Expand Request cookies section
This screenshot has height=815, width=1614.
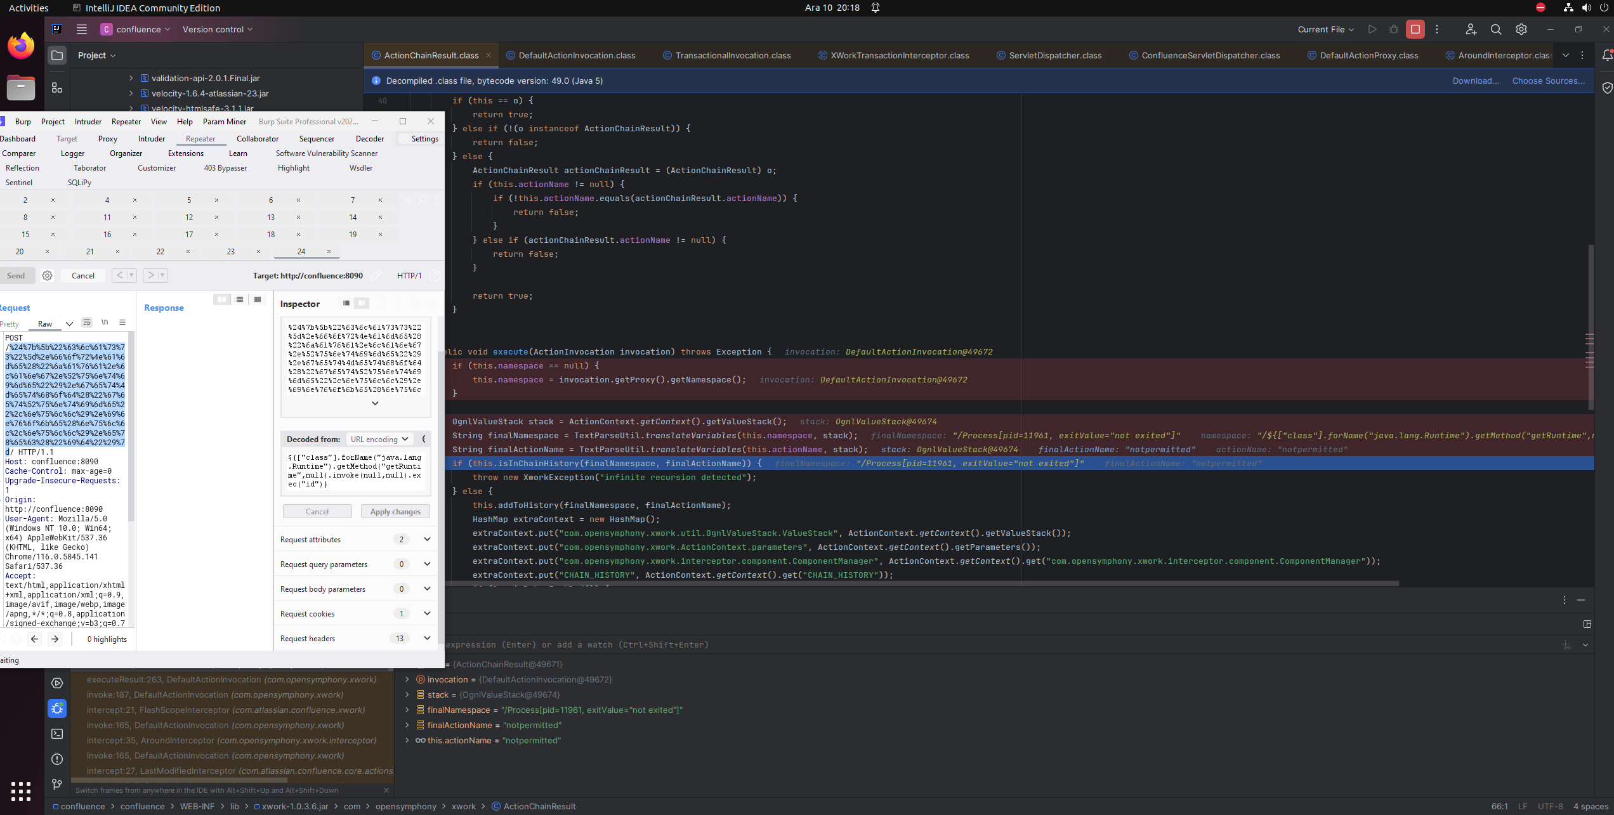tap(427, 613)
